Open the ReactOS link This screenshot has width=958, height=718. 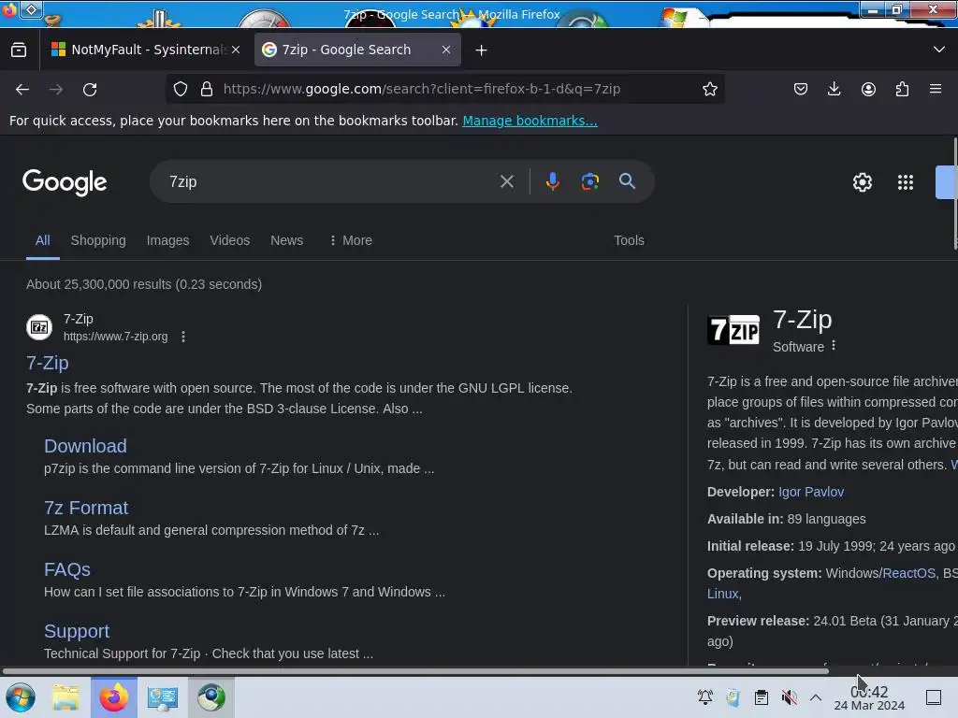click(x=908, y=573)
